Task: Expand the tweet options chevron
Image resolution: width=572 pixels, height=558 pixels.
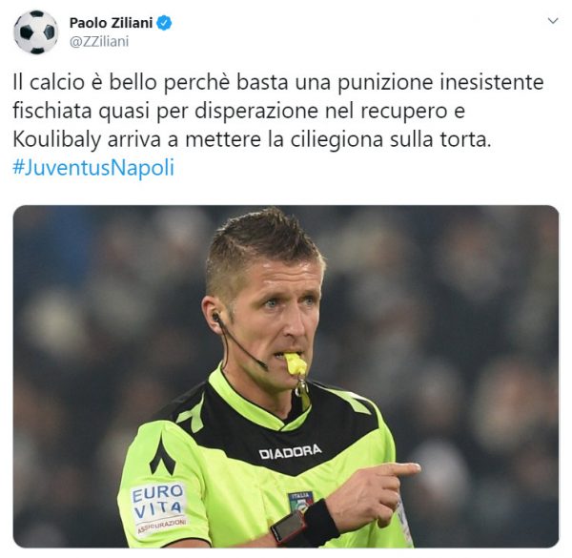Action: click(553, 21)
